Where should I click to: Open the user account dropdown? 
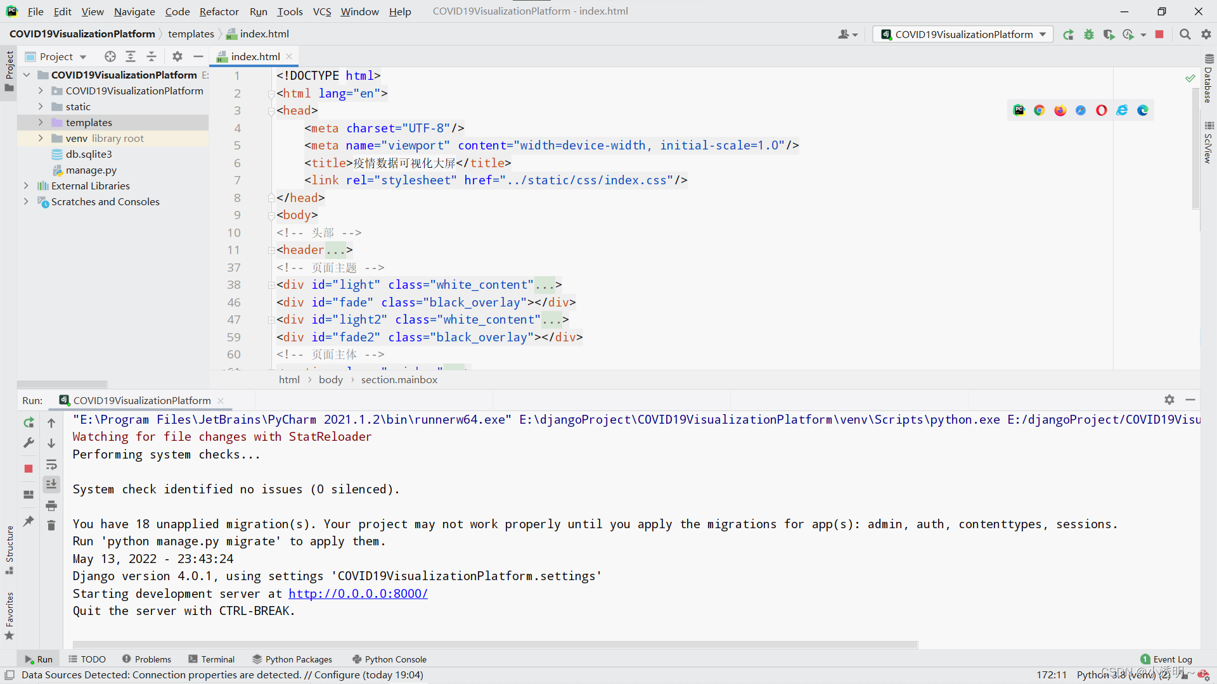[847, 34]
